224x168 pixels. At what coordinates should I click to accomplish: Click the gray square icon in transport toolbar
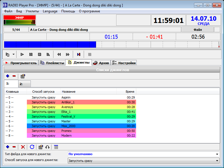pyautogui.click(x=90, y=54)
